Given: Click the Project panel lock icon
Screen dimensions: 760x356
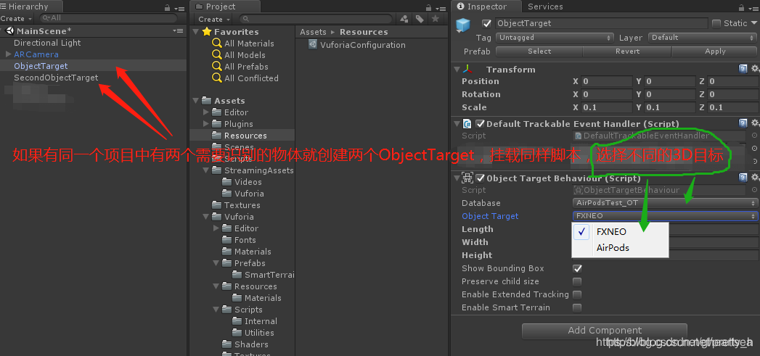Looking at the screenshot, I should pos(428,7).
